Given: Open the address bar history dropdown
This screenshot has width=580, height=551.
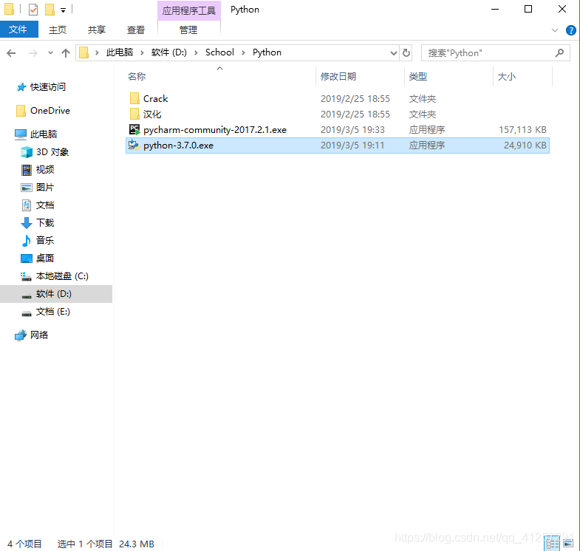Looking at the screenshot, I should click(394, 53).
